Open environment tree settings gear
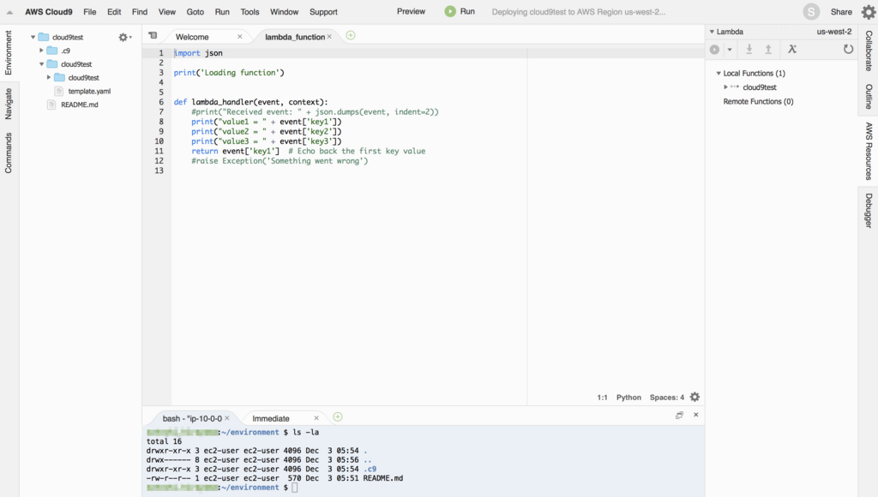Image resolution: width=878 pixels, height=497 pixels. pyautogui.click(x=123, y=38)
